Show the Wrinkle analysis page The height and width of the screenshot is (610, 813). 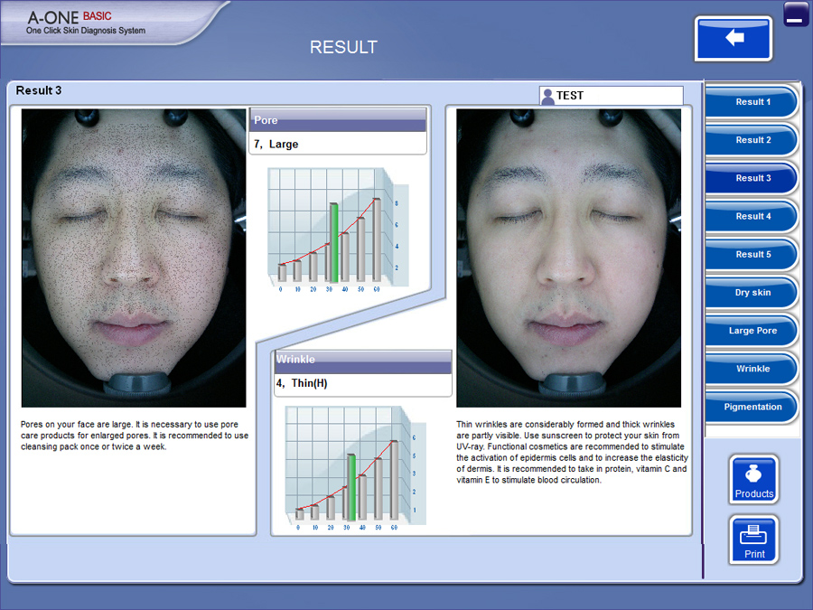pos(752,369)
